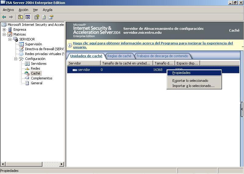Toggle the show/hide console tree icon

tap(28, 17)
